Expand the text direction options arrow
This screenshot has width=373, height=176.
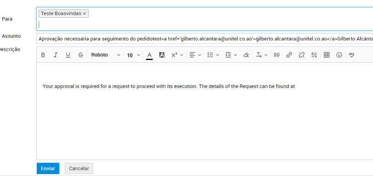click(x=266, y=55)
